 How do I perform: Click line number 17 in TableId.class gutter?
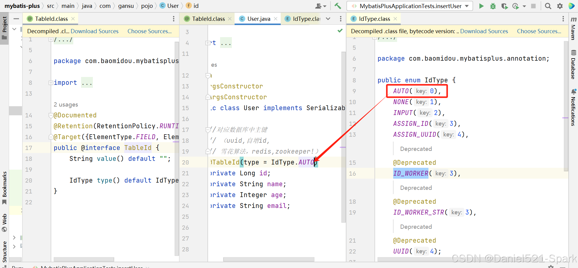[29, 148]
